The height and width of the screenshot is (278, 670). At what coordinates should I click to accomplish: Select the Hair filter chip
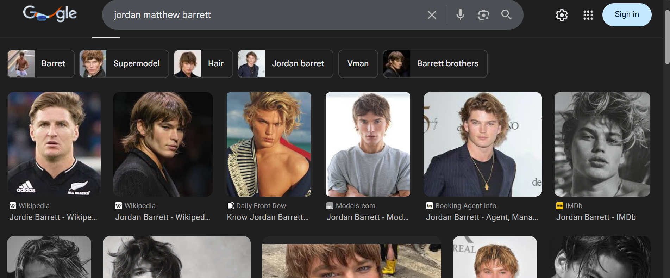(x=203, y=64)
